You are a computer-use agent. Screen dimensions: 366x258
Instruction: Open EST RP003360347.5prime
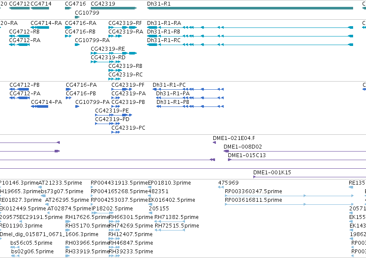pos(253,191)
